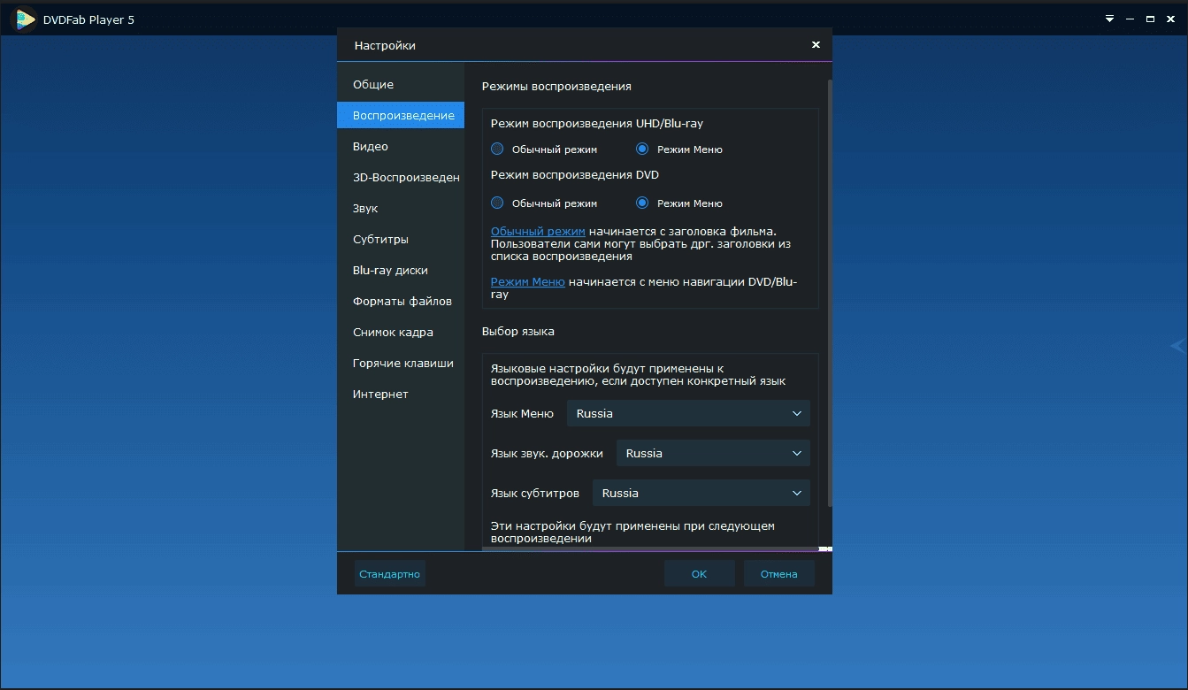Open the title bar dropdown menu arrow
Viewport: 1188px width, 690px height.
(1110, 19)
